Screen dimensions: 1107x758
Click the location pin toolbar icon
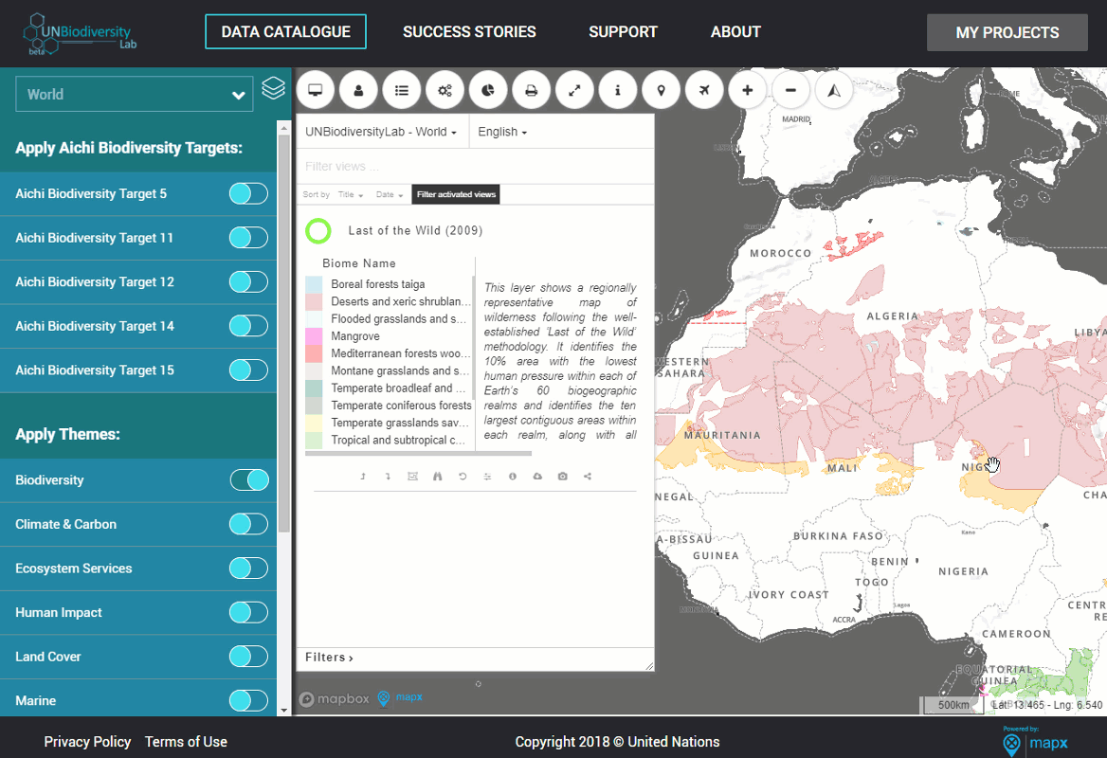(661, 90)
